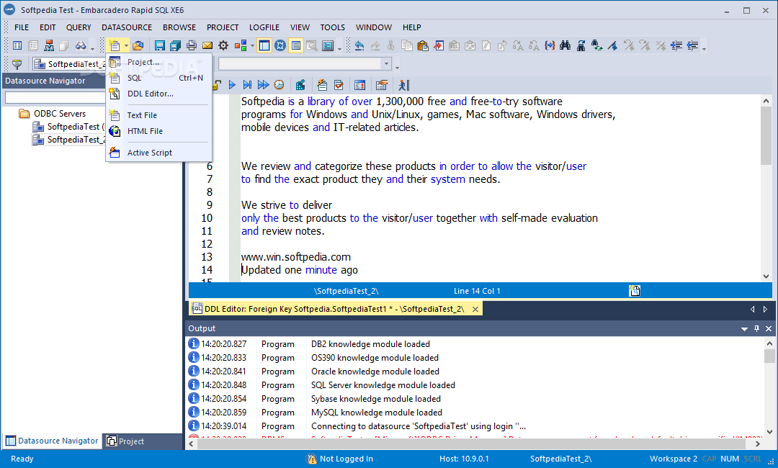Click the Save All disks icon
The image size is (778, 468).
point(175,45)
